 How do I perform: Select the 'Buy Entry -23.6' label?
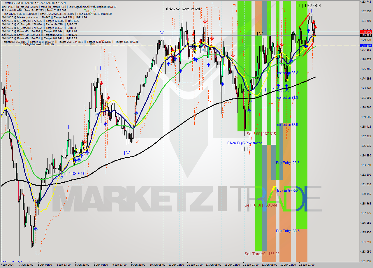tap(288, 163)
